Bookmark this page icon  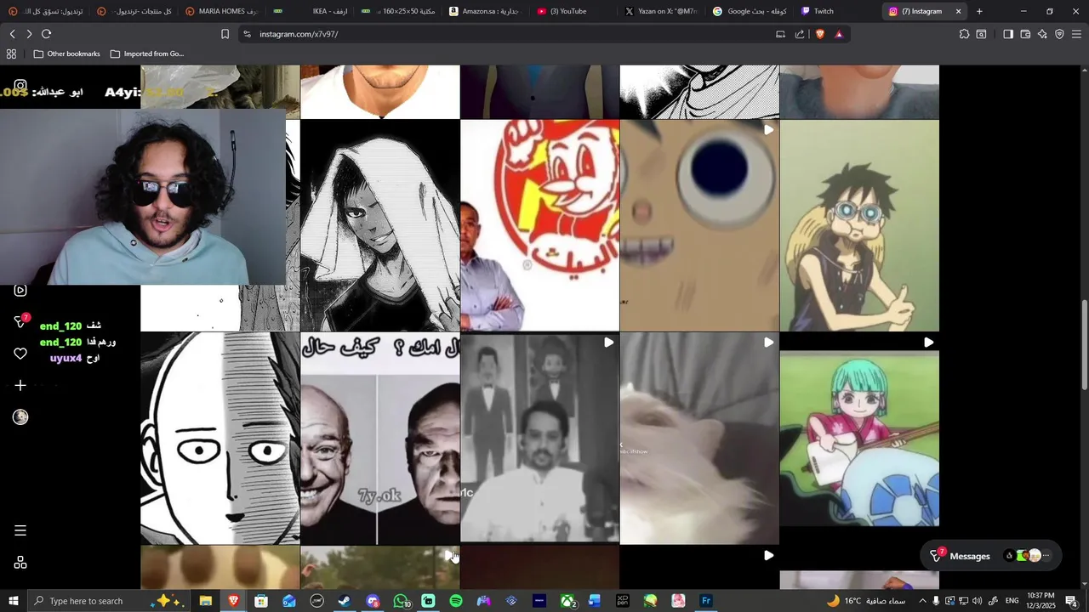tap(225, 34)
